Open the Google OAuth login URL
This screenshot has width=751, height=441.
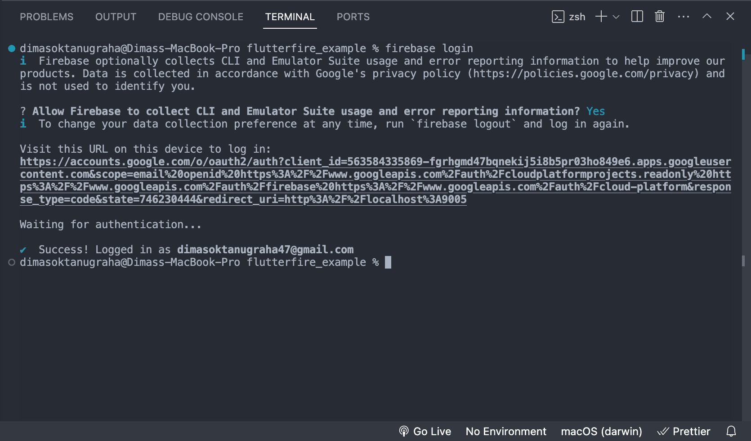point(375,181)
